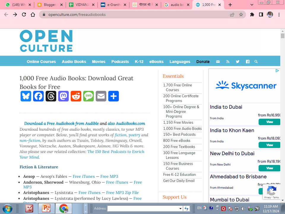Image resolution: width=285 pixels, height=214 pixels.
Task: Open the search magnifier in navbar
Action: tap(256, 62)
